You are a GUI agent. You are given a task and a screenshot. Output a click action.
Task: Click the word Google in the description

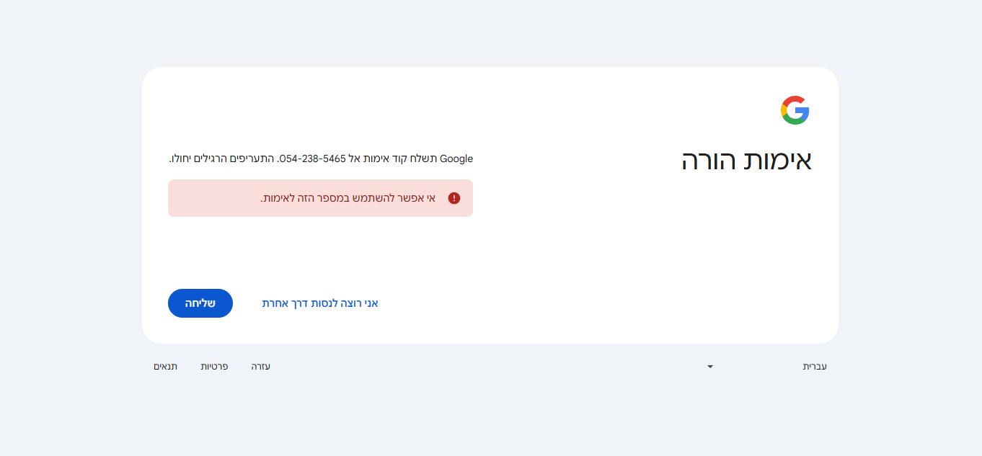coord(456,158)
